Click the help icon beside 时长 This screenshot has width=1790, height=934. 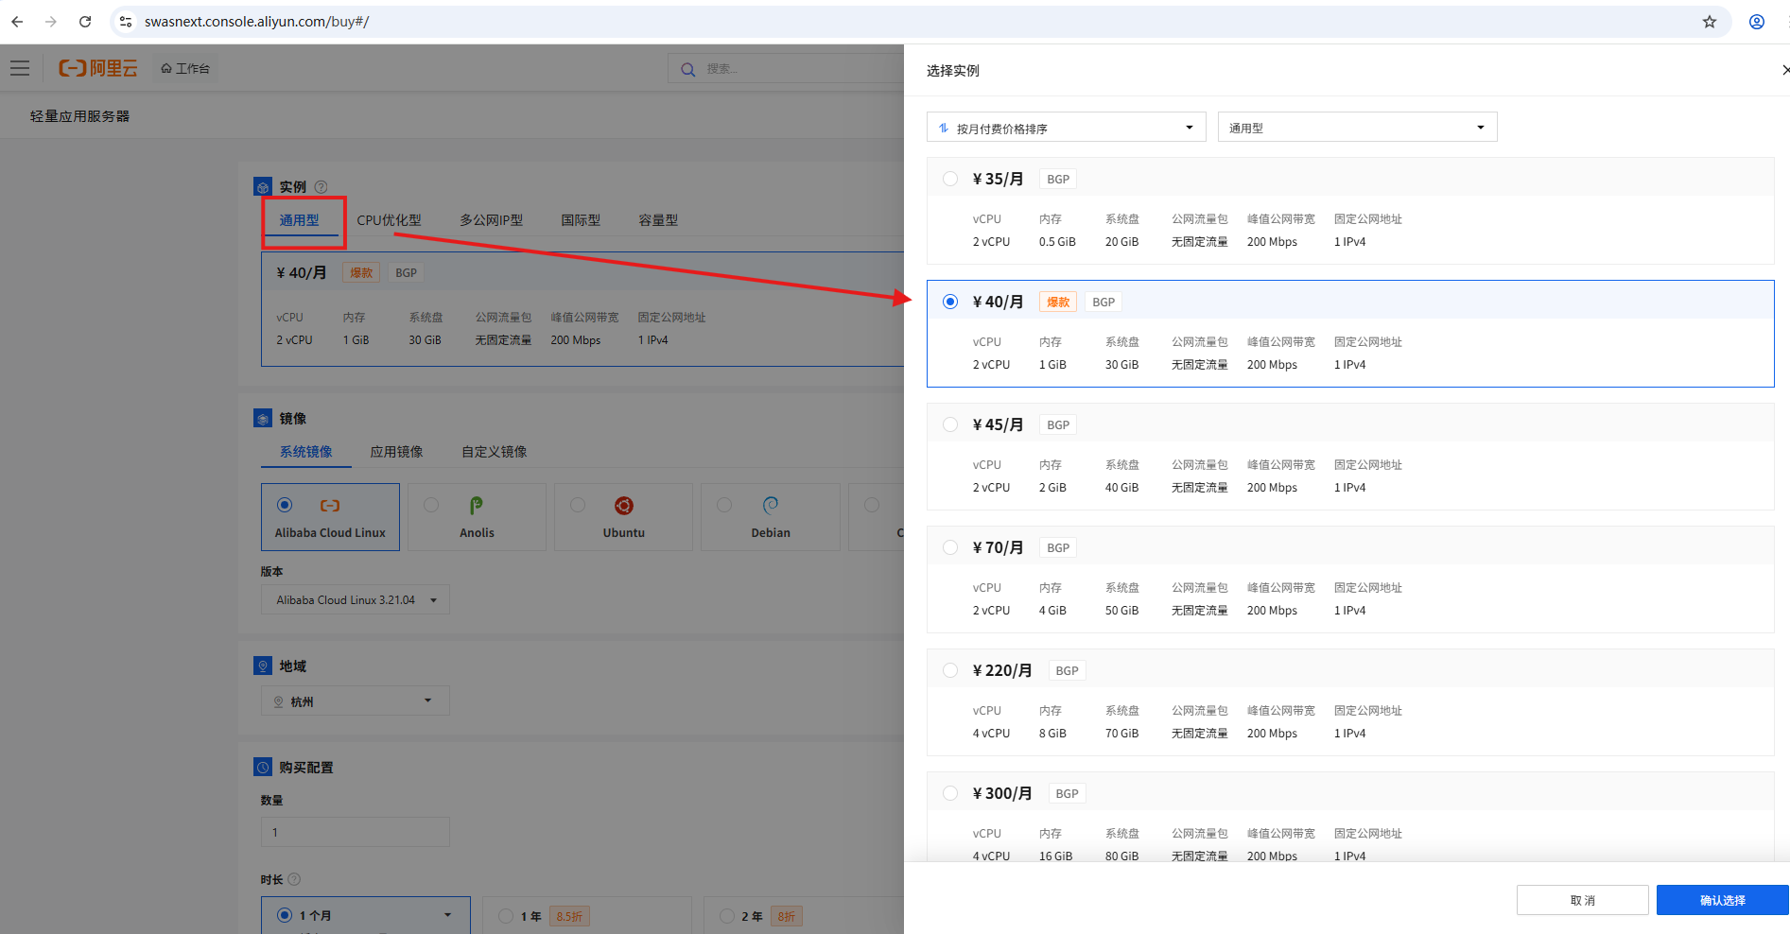pyautogui.click(x=294, y=879)
